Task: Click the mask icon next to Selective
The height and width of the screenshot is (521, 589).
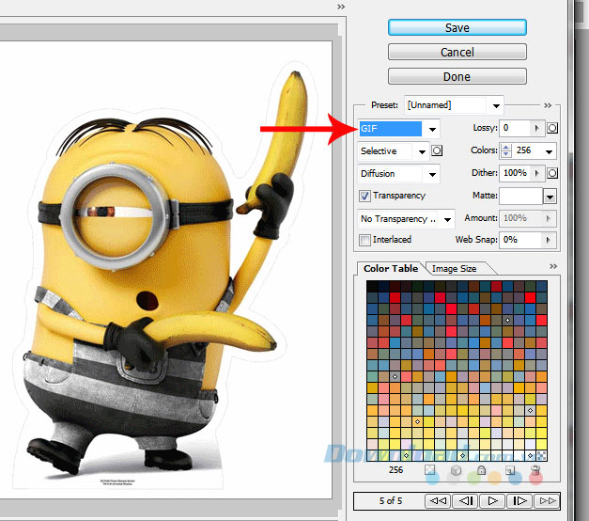Action: 437,150
